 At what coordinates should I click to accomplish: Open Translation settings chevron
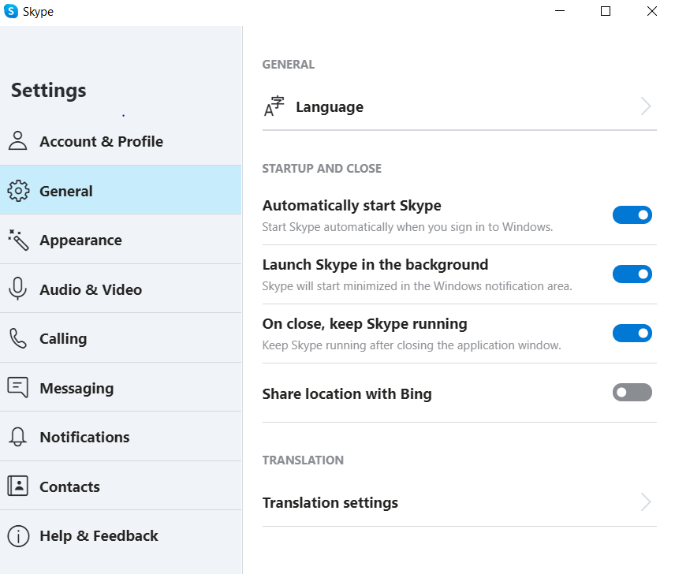click(645, 502)
